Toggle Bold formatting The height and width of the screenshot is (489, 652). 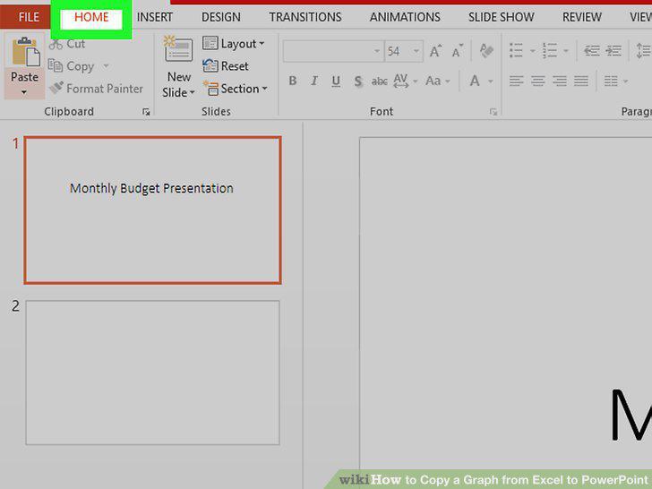(293, 81)
